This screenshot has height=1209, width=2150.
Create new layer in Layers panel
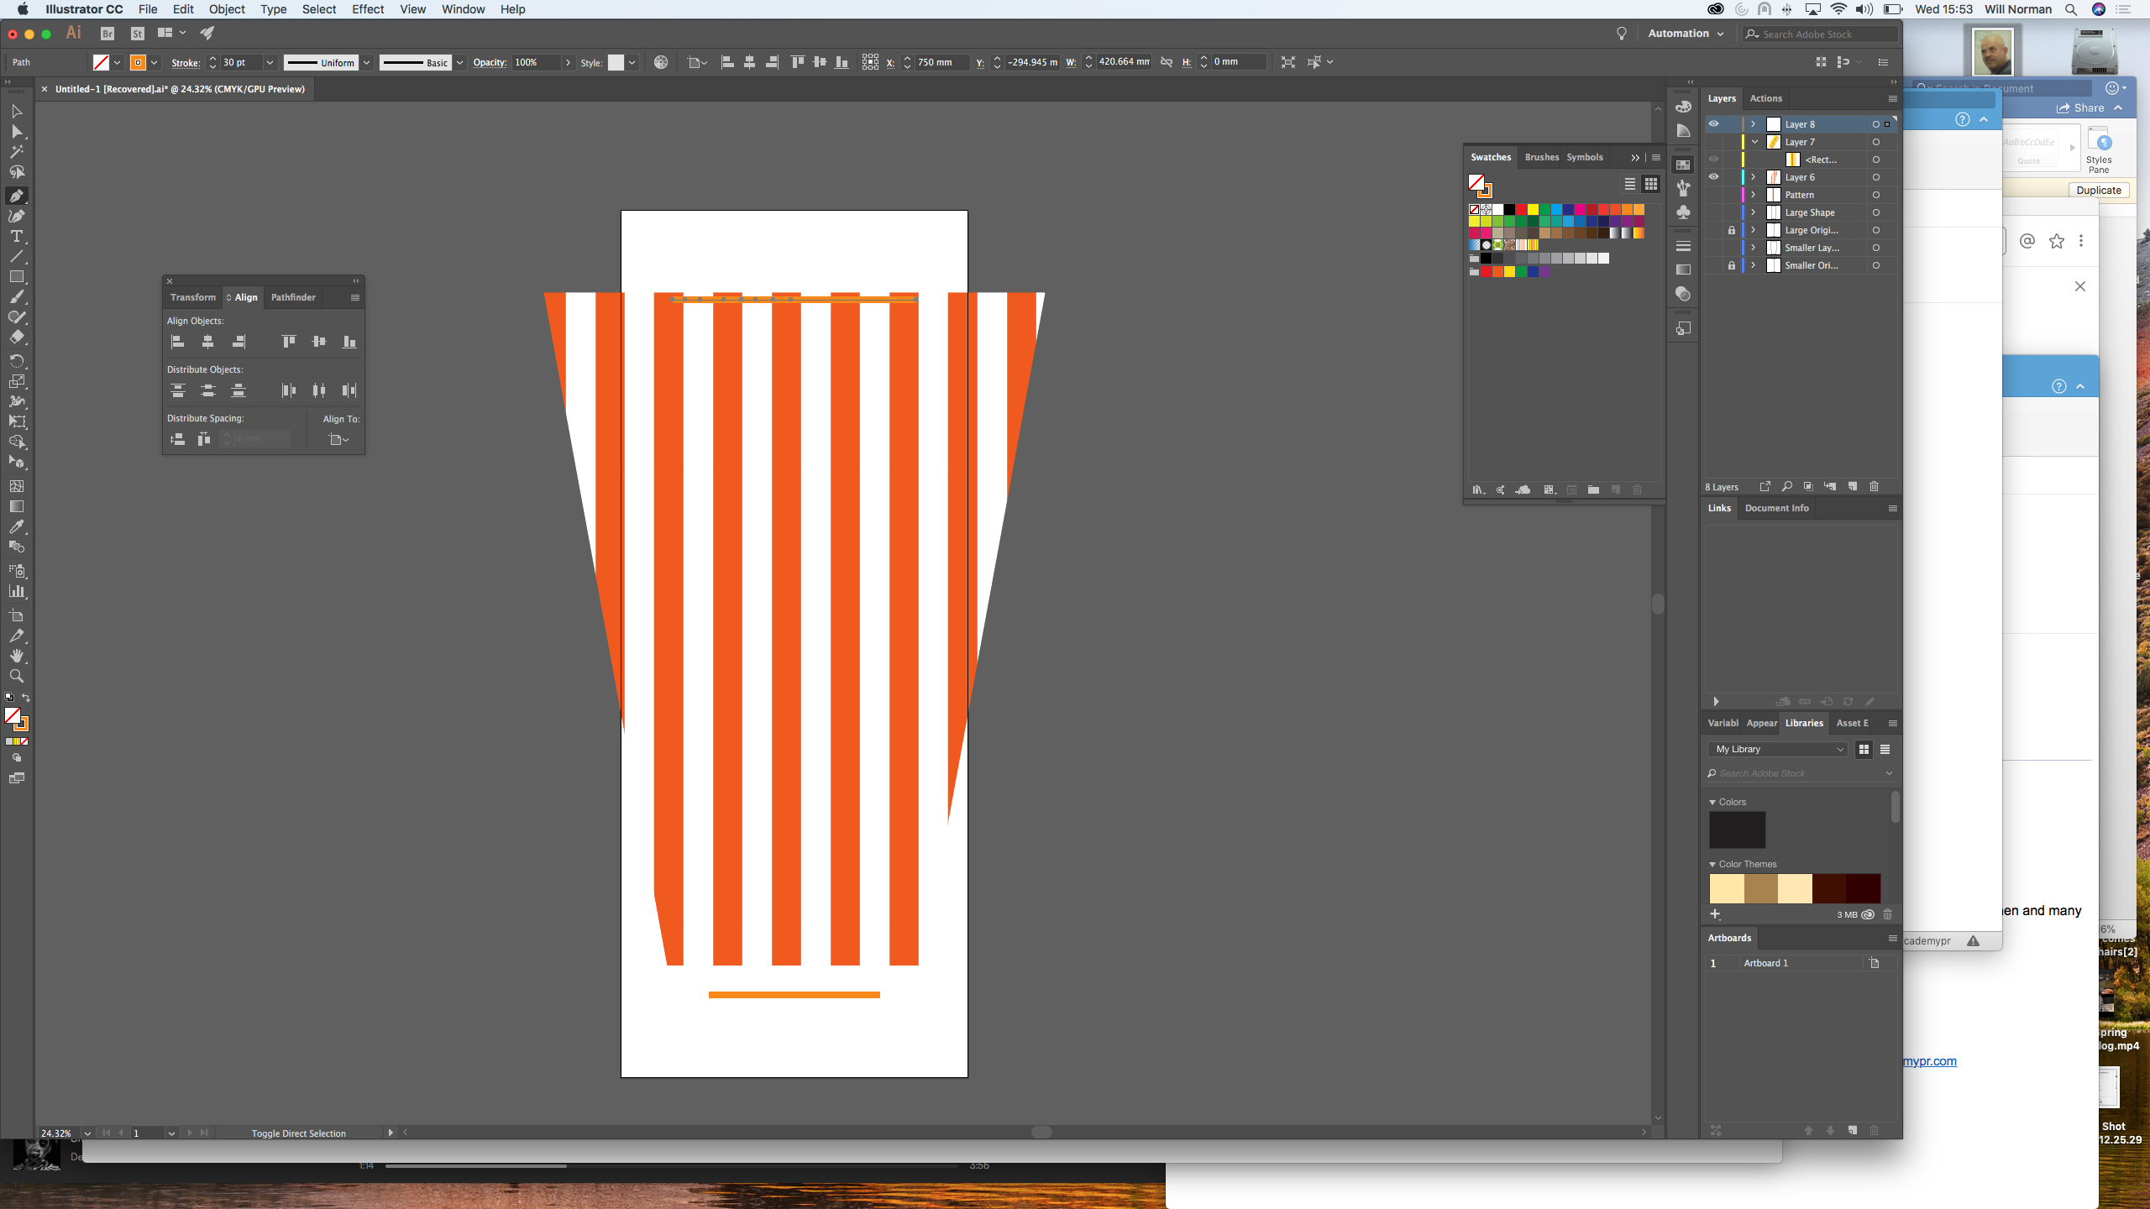(x=1853, y=487)
